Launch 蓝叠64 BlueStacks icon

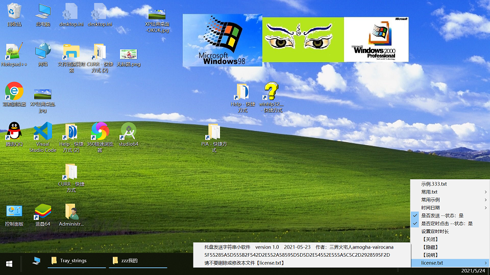pyautogui.click(x=43, y=215)
